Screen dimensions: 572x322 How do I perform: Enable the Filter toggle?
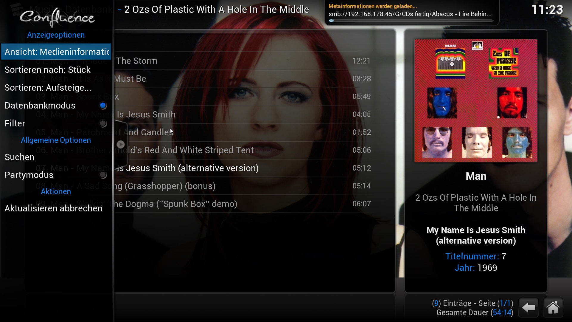[103, 123]
